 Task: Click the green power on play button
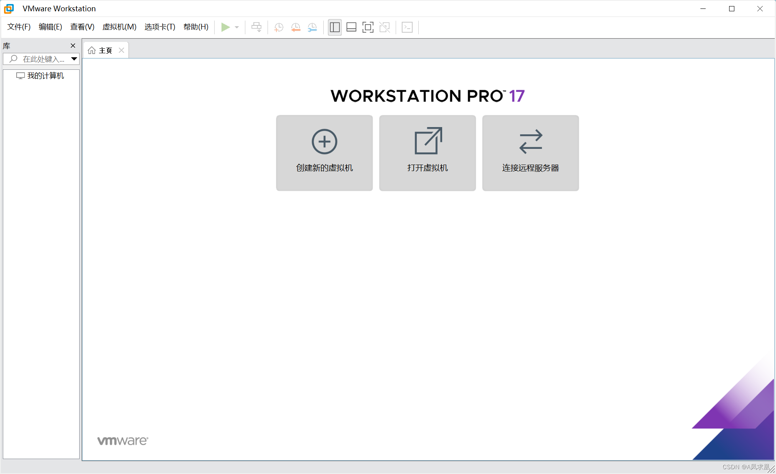coord(225,27)
